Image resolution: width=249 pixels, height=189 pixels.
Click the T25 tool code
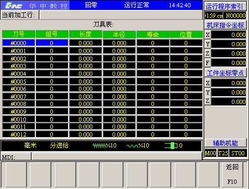tap(223, 153)
